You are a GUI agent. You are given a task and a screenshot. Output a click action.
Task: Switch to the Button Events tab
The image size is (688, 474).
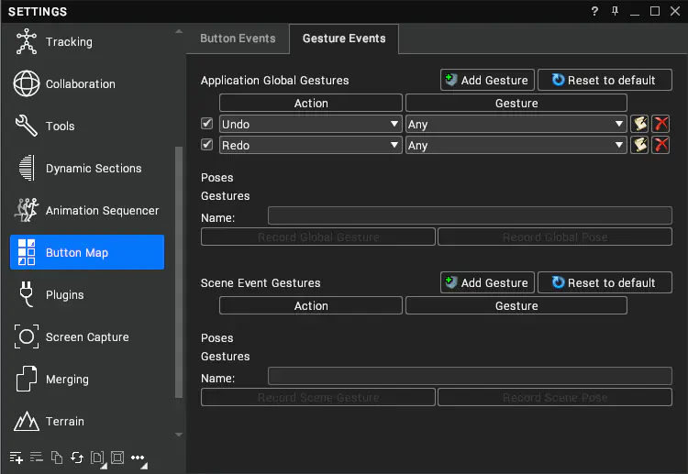click(238, 39)
